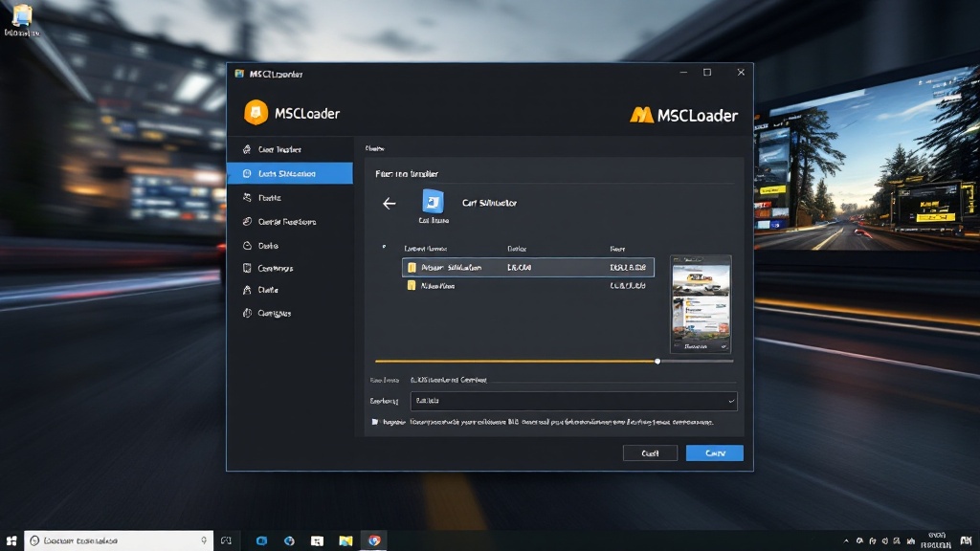Click the desktop shortcut icon at top left
Image resolution: width=980 pixels, height=551 pixels.
[x=22, y=15]
